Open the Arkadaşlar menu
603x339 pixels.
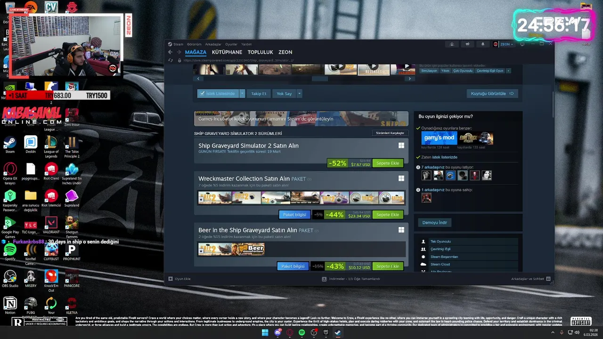pos(213,44)
